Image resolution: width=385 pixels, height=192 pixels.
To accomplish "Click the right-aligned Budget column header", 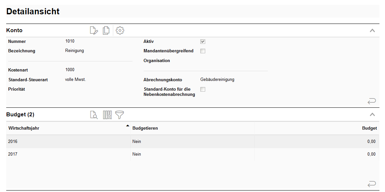I will tap(369, 128).
